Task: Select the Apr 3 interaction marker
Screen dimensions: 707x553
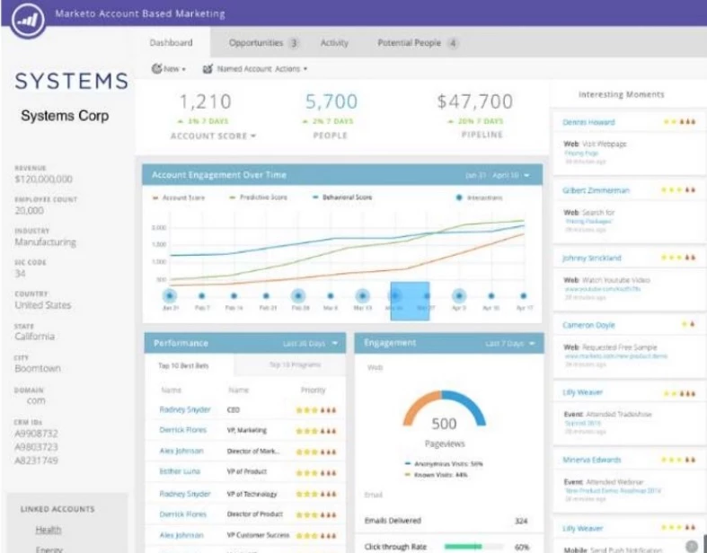Action: coord(459,296)
